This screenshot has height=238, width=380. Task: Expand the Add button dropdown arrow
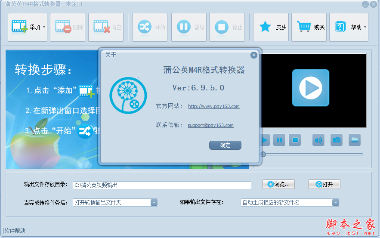[x=44, y=27]
